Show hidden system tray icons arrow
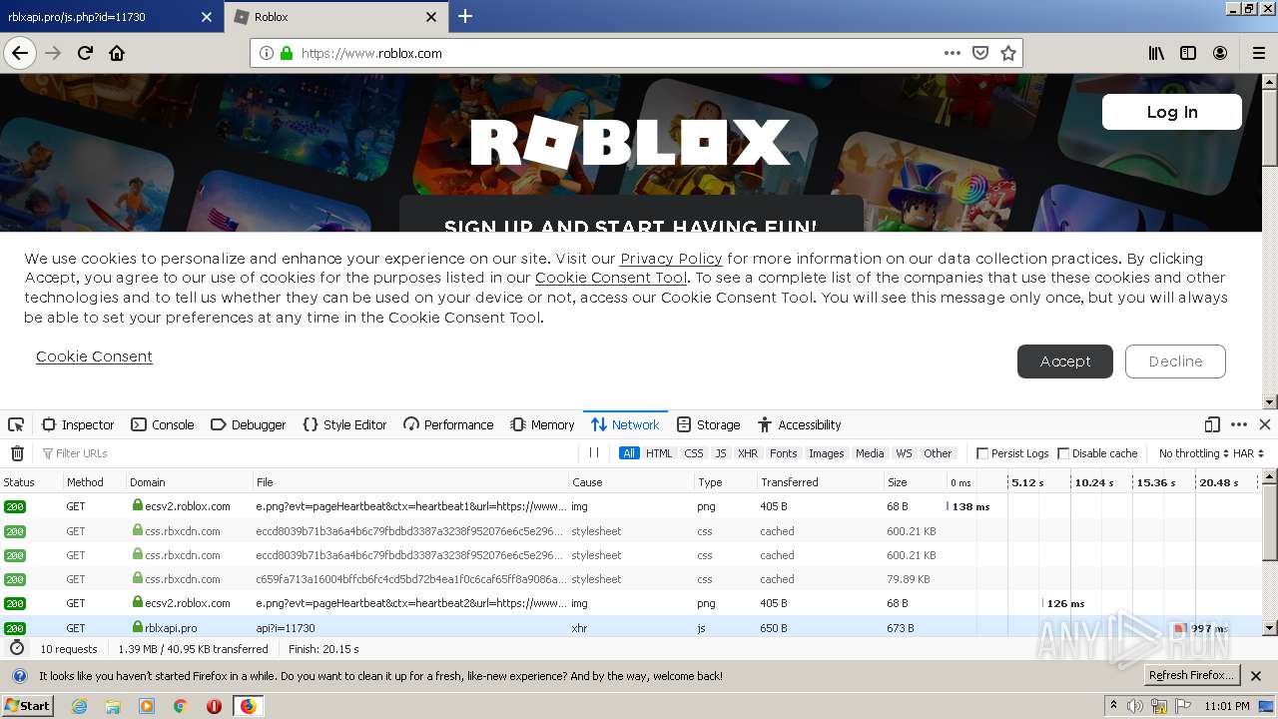Viewport: 1278px width, 719px height. pyautogui.click(x=1114, y=705)
